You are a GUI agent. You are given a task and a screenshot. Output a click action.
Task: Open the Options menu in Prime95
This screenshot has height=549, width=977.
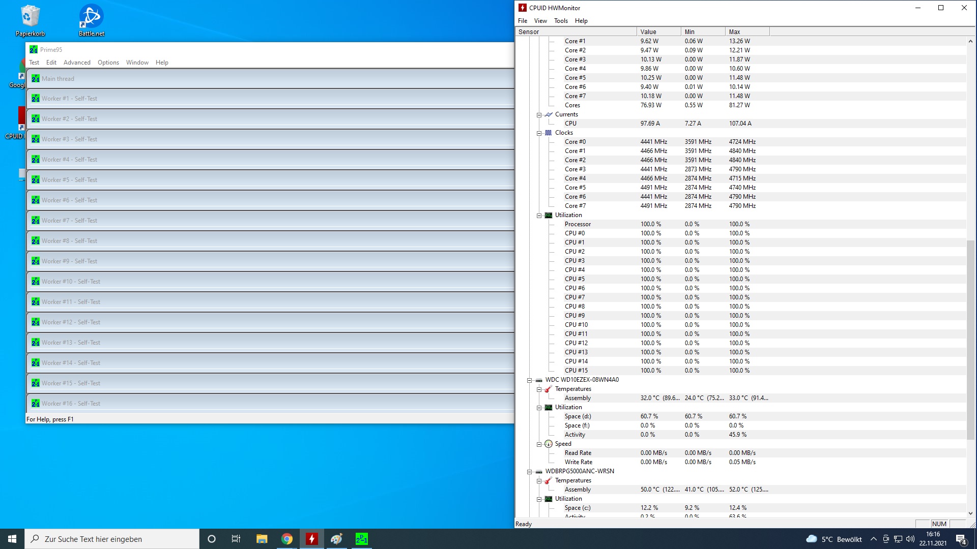[108, 63]
